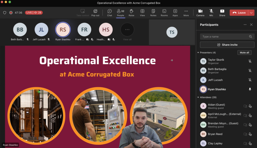
Task: Open meeting Notes
Action: [153, 13]
